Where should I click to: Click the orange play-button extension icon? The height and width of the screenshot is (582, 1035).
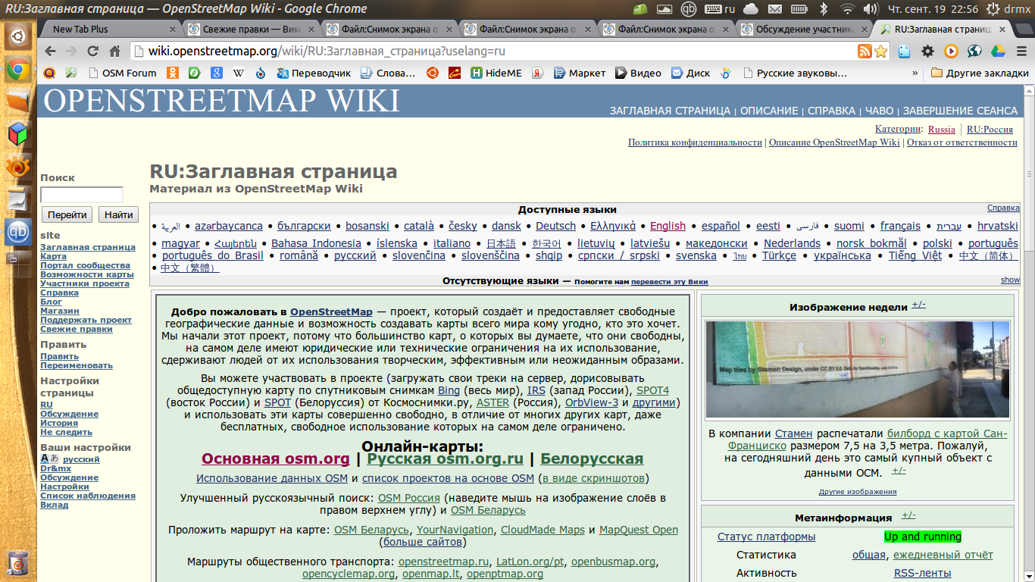(x=951, y=52)
